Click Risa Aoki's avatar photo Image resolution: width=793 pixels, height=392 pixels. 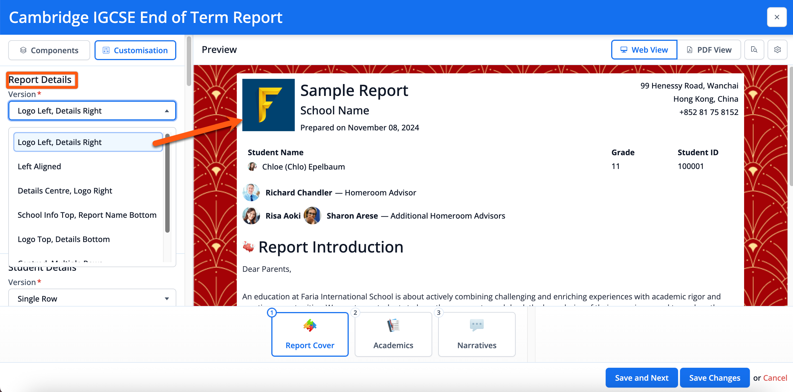[x=251, y=216]
